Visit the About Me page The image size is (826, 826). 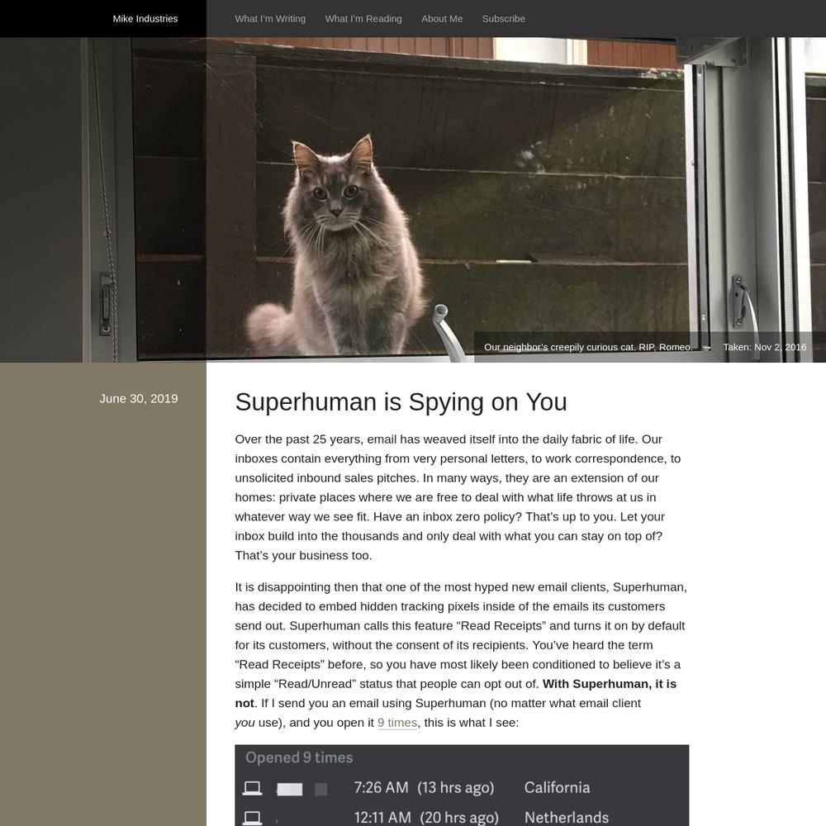pos(442,18)
